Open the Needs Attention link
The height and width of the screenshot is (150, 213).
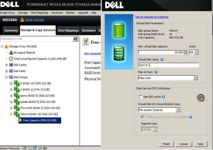click(35, 20)
